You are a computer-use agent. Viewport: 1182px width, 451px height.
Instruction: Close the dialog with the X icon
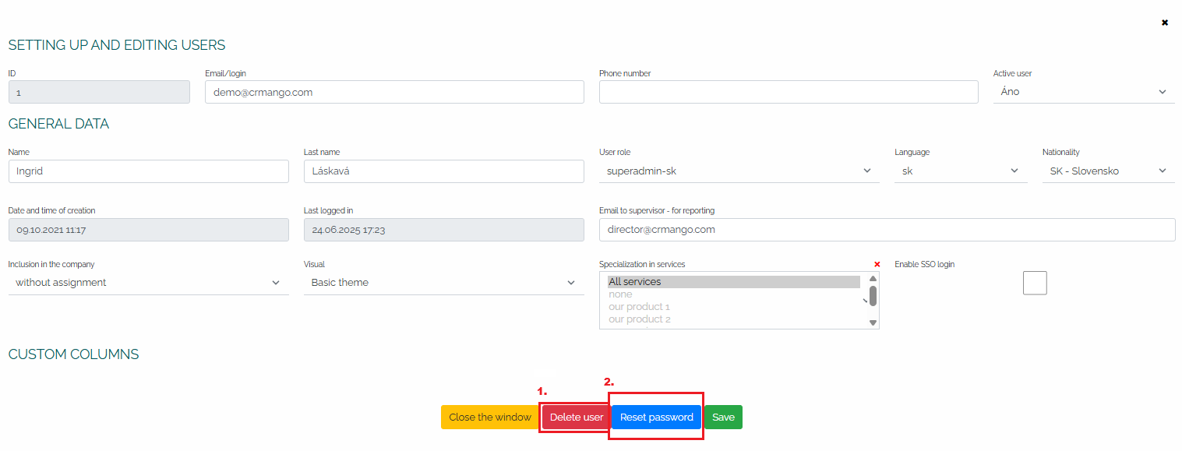pos(1165,23)
